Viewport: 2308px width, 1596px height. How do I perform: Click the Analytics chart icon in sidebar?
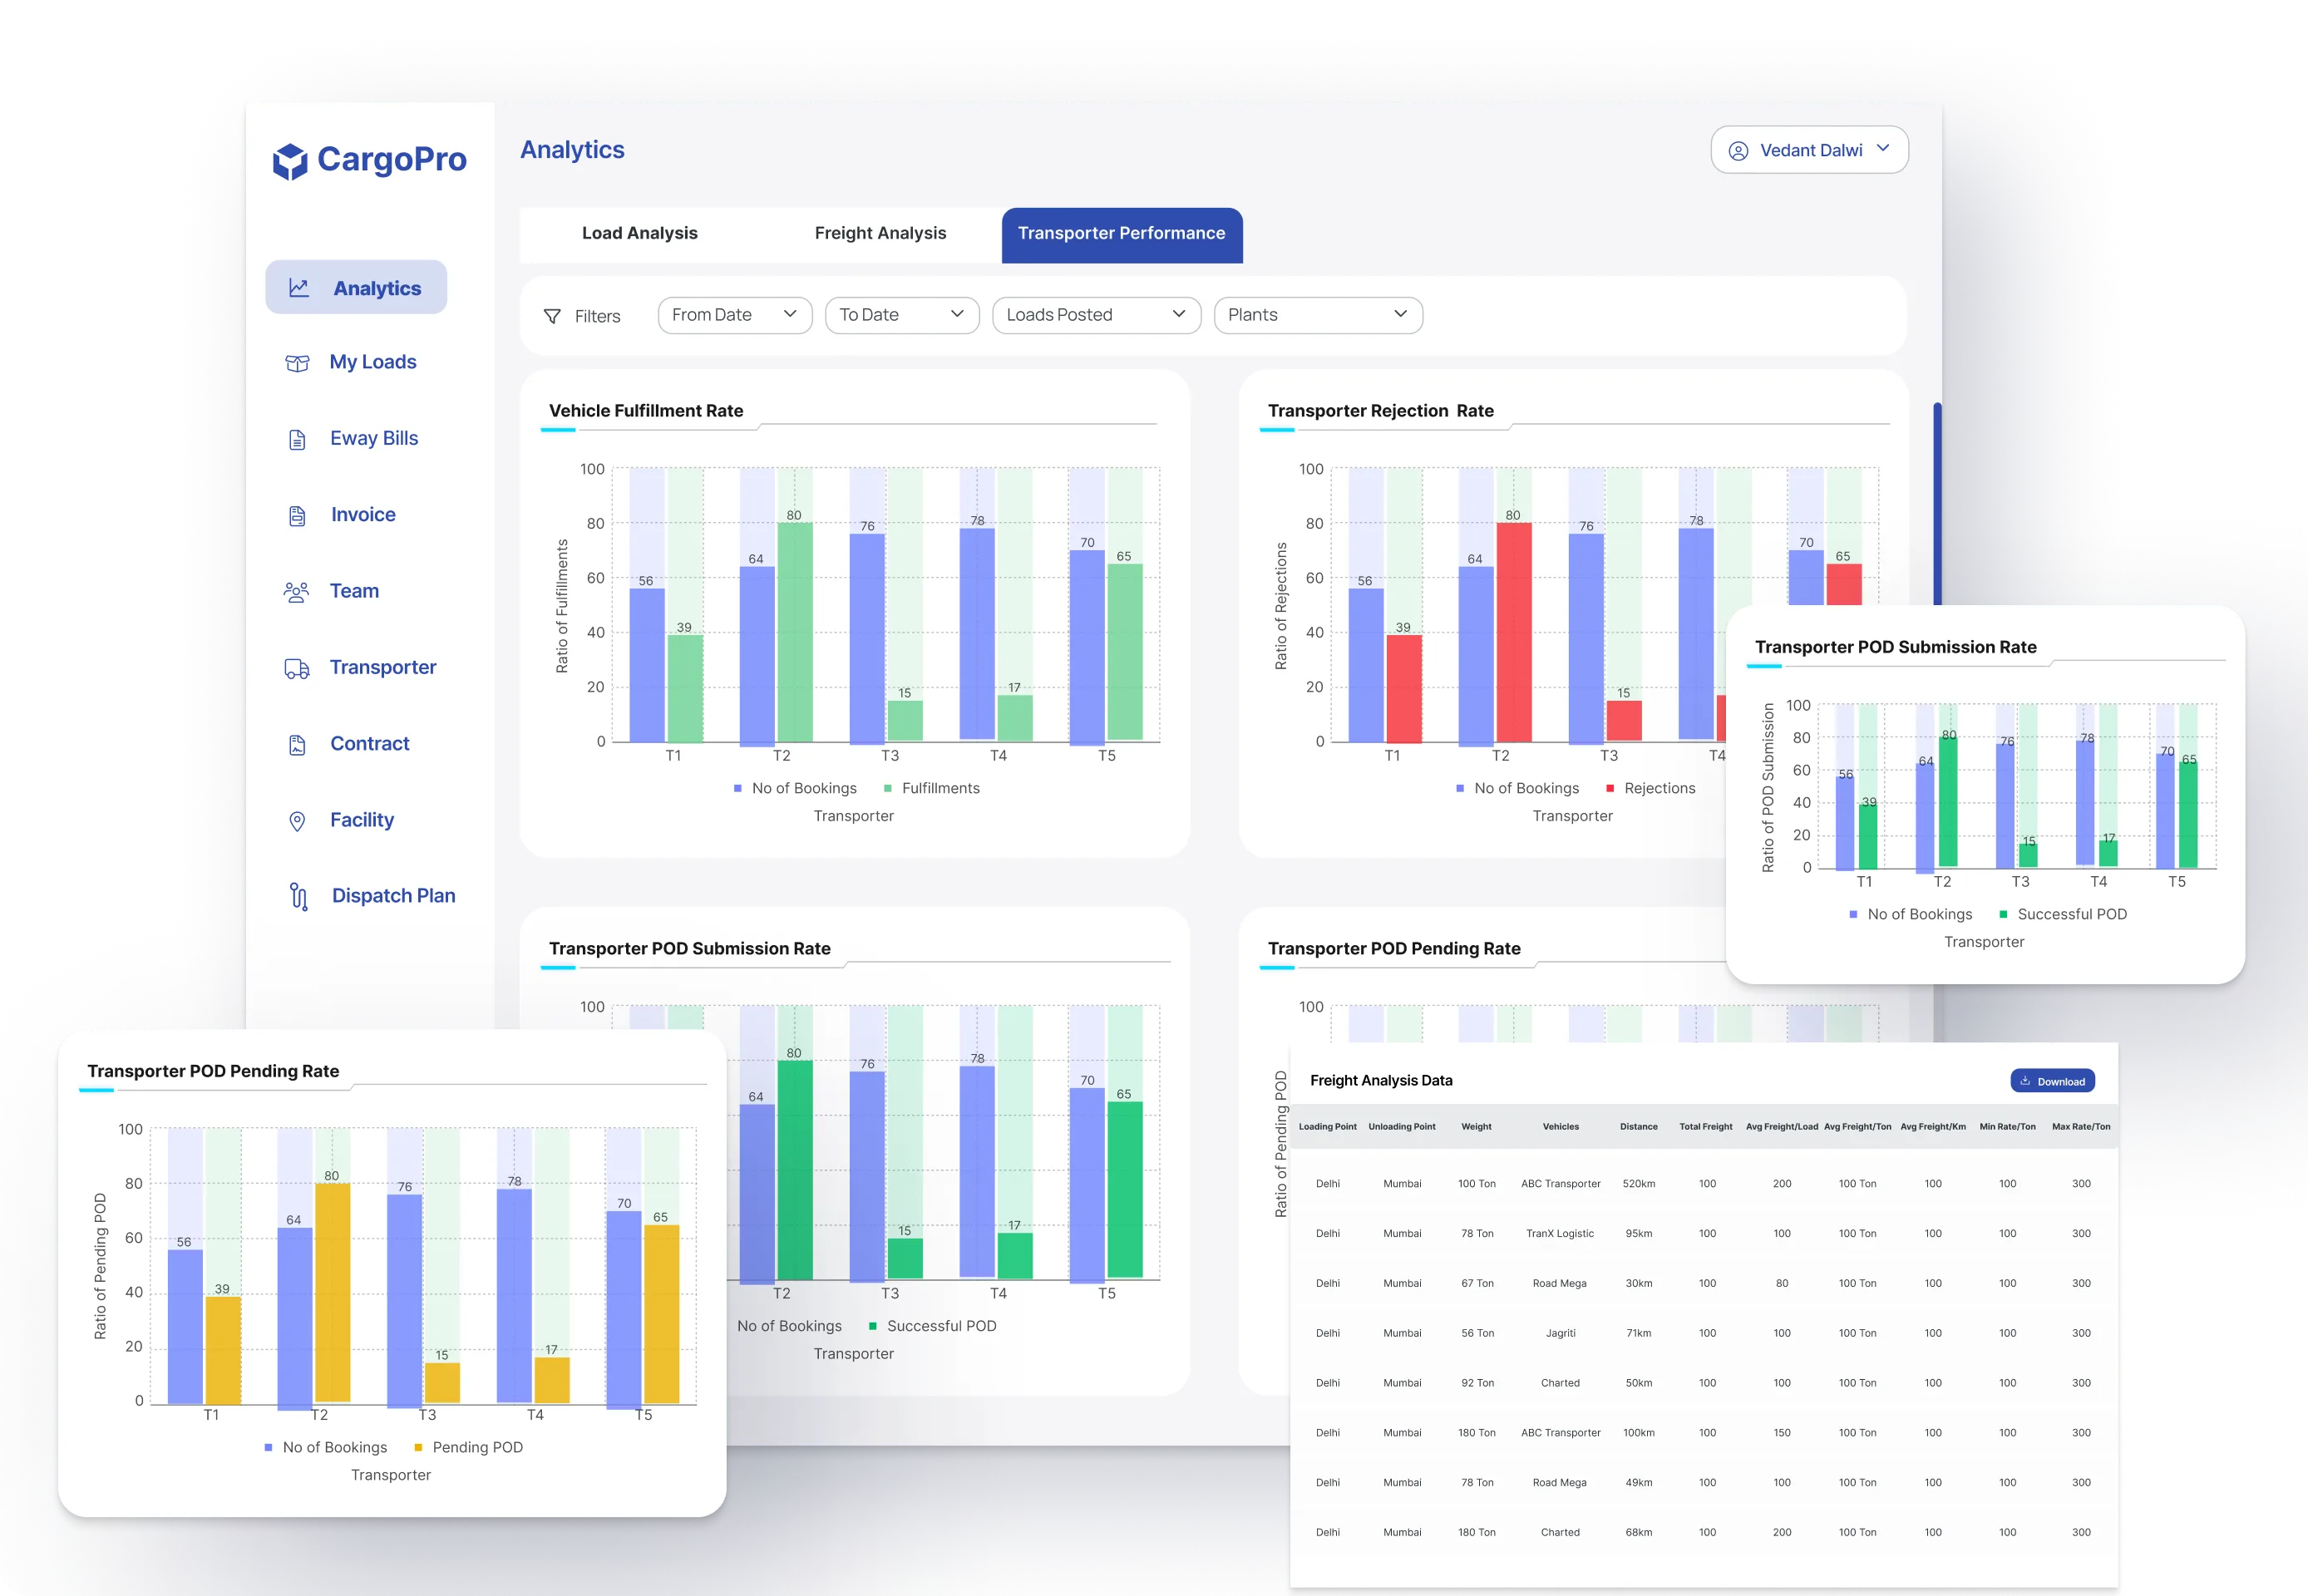[x=298, y=288]
